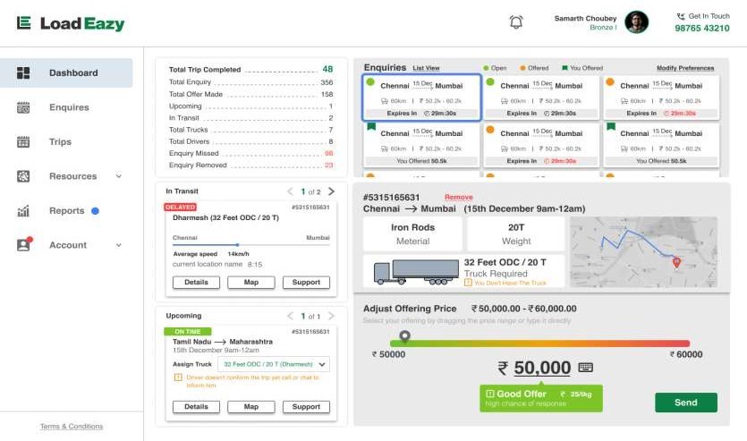
Task: Expand the Account submenu chevron
Action: (119, 245)
